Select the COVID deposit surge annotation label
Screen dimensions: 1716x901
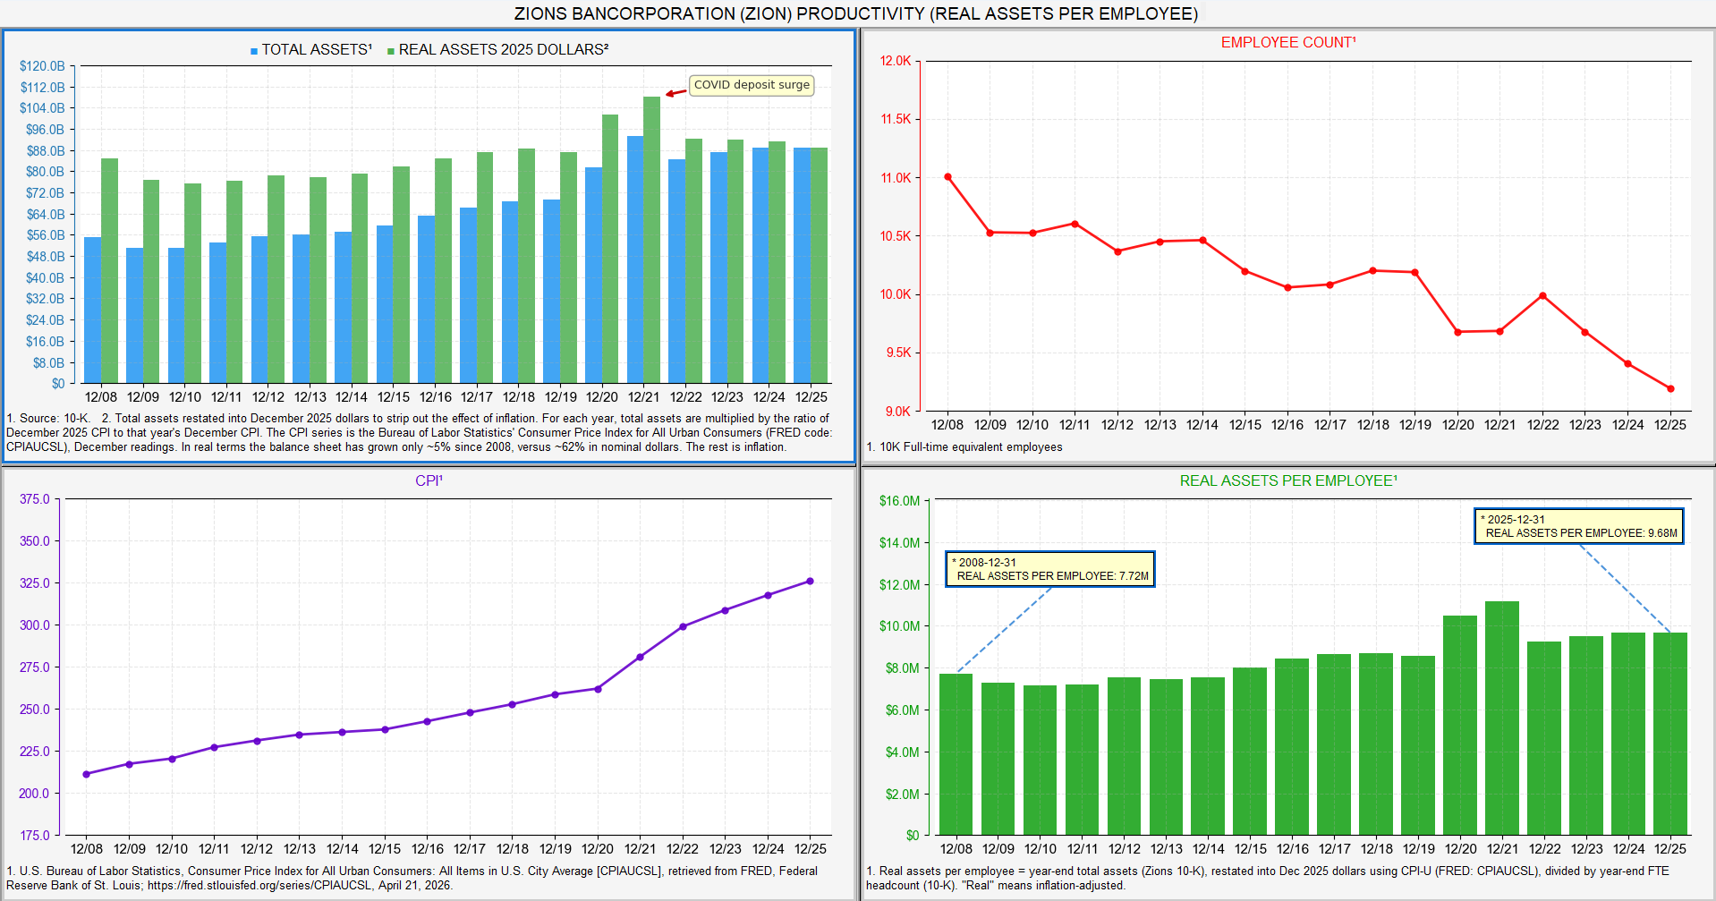752,85
